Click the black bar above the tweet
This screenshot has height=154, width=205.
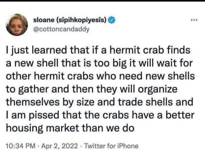102,1
